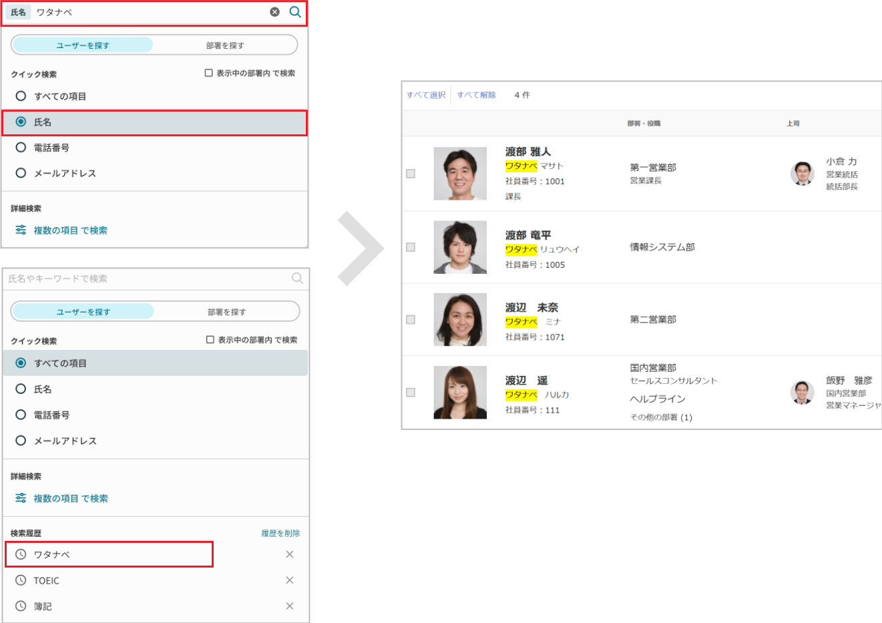The image size is (882, 623).
Task: Click clock icon beside 簿記 history
Action: [21, 606]
